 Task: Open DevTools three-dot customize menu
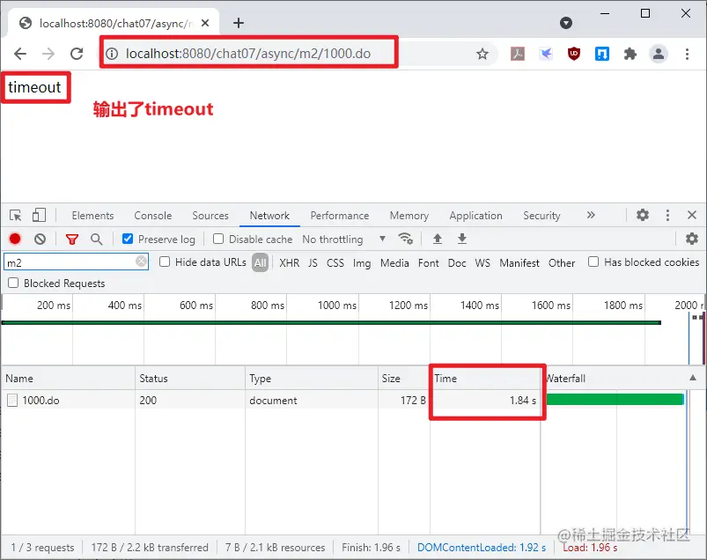667,215
